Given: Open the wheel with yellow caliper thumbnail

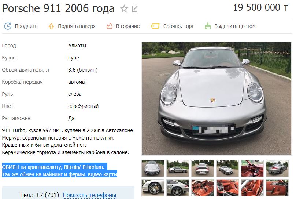Looking at the screenshot, I should (x=153, y=188).
